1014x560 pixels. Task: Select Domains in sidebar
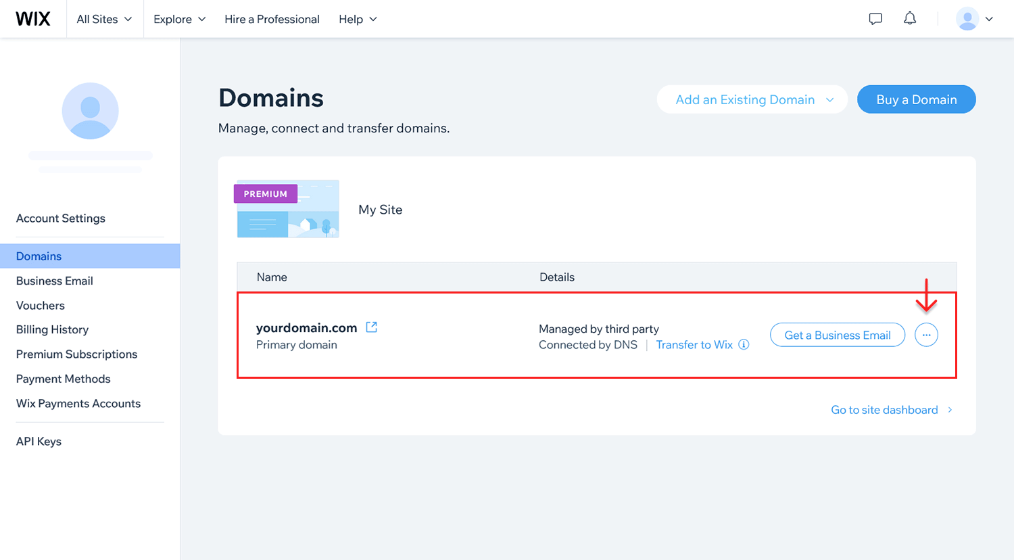point(90,256)
